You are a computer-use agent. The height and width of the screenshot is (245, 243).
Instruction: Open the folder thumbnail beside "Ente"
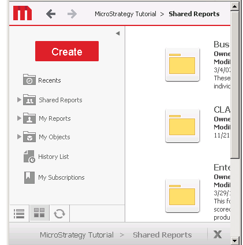[x=182, y=196]
